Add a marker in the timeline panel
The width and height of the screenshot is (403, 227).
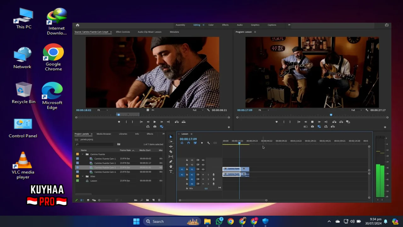[x=202, y=143]
